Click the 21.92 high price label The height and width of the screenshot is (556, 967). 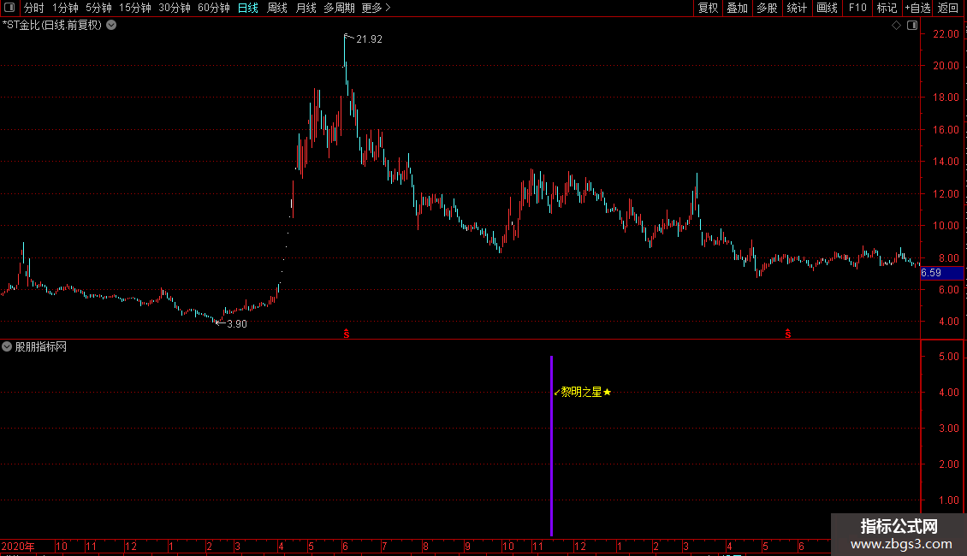(x=369, y=39)
